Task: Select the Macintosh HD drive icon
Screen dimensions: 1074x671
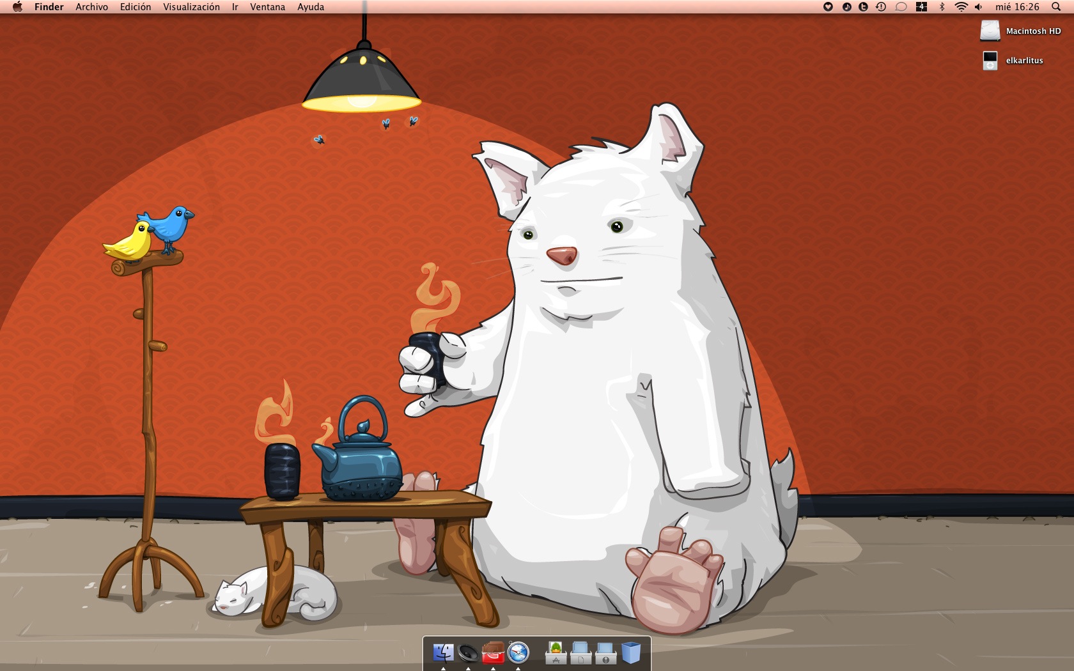Action: click(x=990, y=31)
